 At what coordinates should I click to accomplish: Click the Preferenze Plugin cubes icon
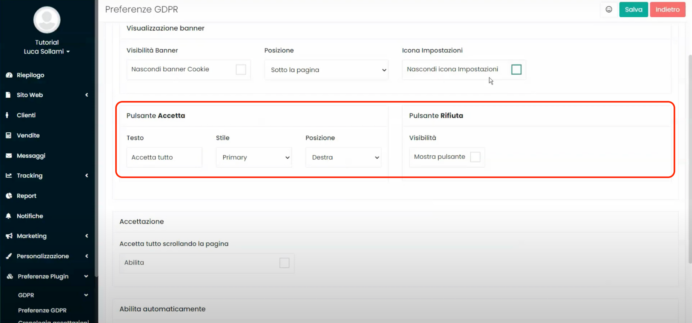(x=10, y=276)
